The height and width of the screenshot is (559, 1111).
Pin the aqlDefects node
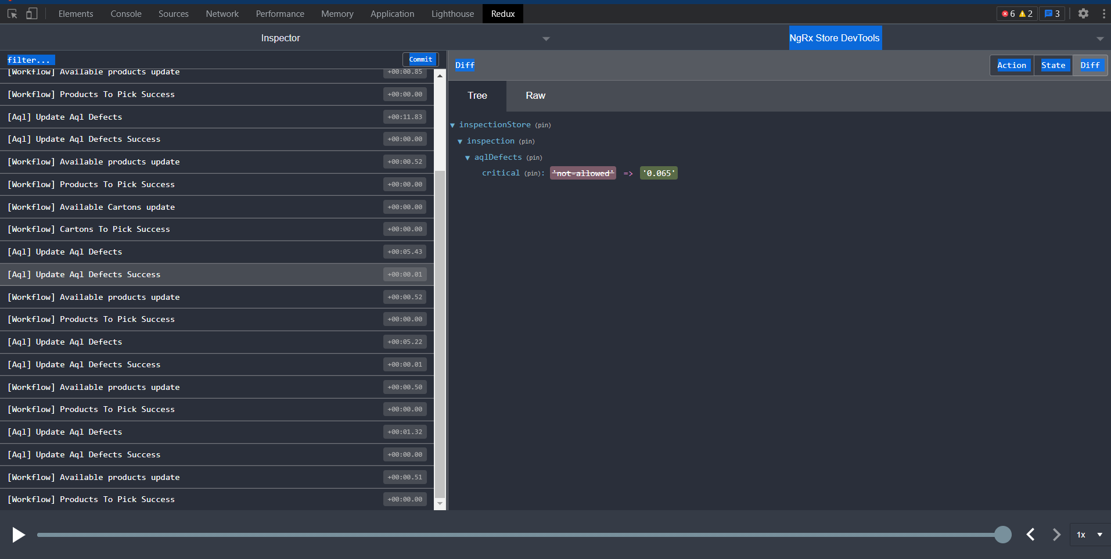pos(534,157)
